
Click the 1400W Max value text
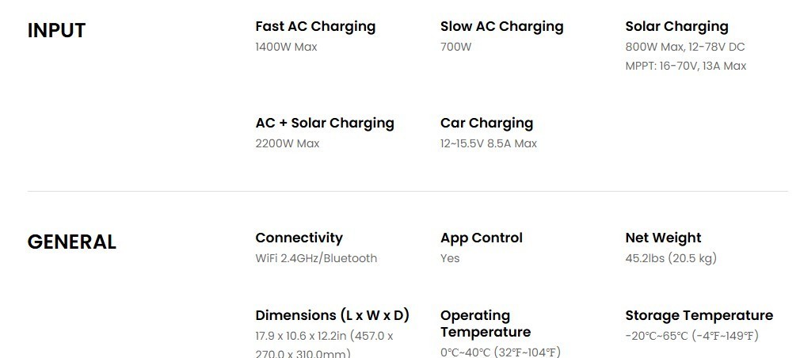tap(286, 47)
